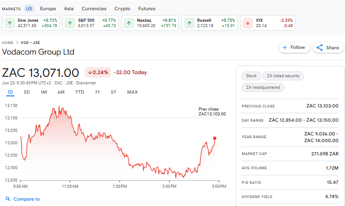Click the ZA listed security chip
The height and width of the screenshot is (206, 345).
click(283, 76)
